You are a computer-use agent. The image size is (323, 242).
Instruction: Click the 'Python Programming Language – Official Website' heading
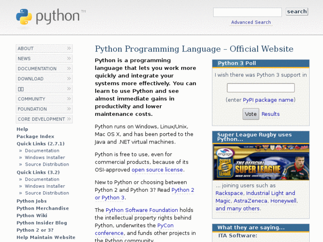pyautogui.click(x=194, y=49)
